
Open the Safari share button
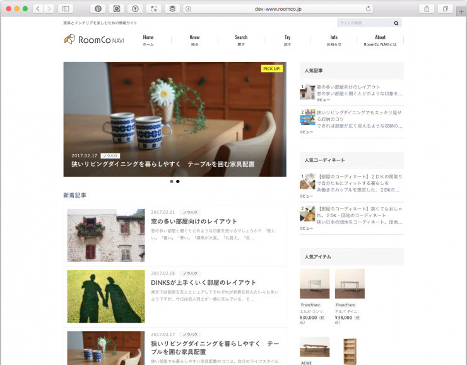click(427, 9)
